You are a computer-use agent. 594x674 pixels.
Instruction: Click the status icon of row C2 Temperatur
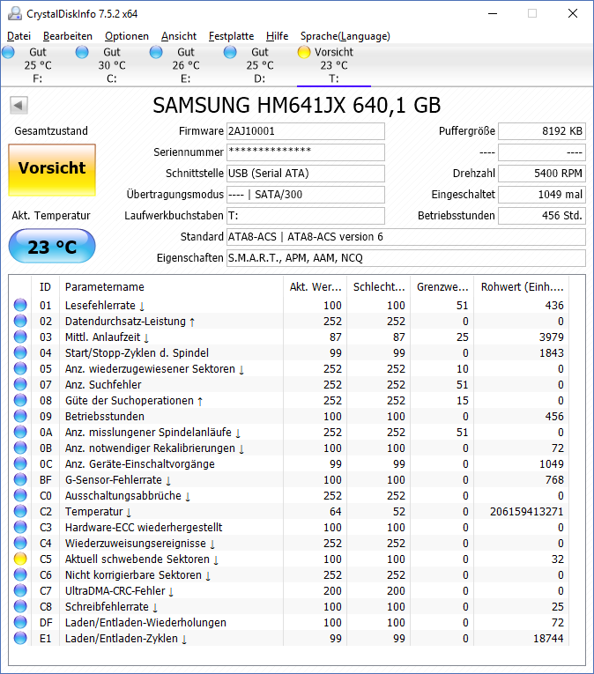[20, 512]
